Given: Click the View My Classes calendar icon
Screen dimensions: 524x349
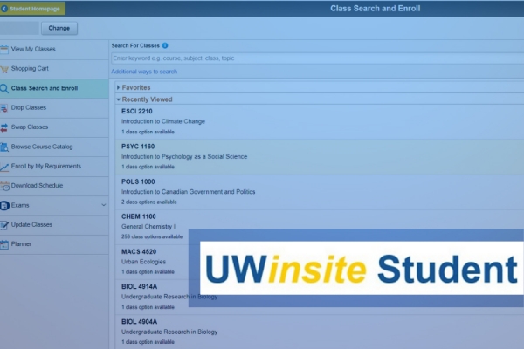Looking at the screenshot, I should 5,49.
